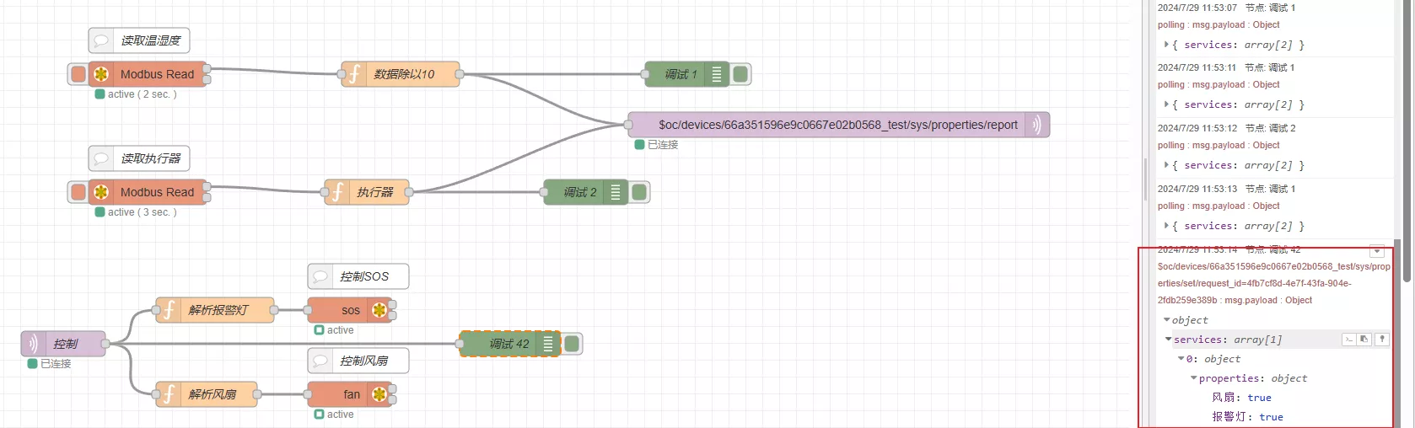
Task: Click the MQTT icon on the 控制 node
Action: coord(33,344)
